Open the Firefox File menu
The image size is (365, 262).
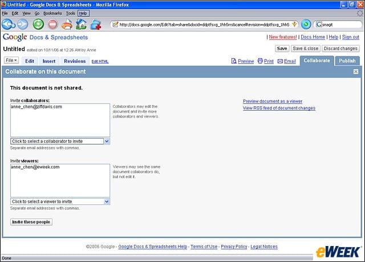pyautogui.click(x=5, y=13)
